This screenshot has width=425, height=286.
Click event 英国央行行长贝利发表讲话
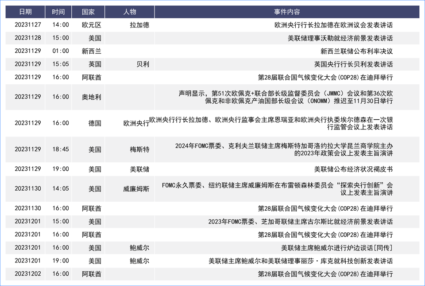(x=353, y=64)
